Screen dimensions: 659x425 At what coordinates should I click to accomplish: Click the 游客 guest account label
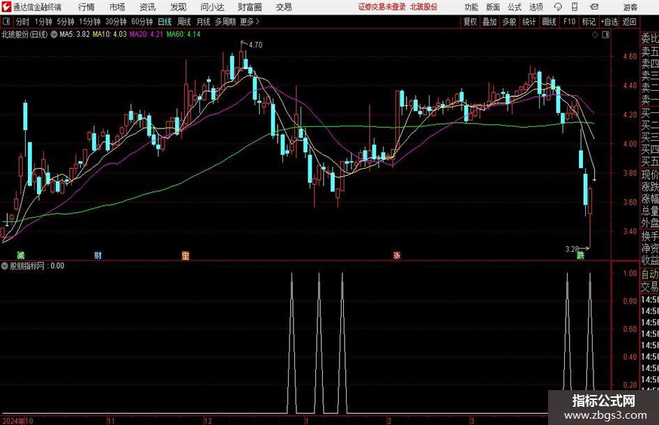tap(630, 7)
